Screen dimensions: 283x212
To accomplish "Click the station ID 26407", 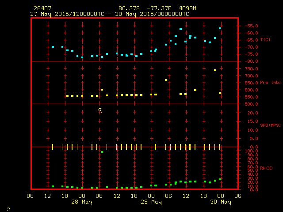I will (x=42, y=8).
